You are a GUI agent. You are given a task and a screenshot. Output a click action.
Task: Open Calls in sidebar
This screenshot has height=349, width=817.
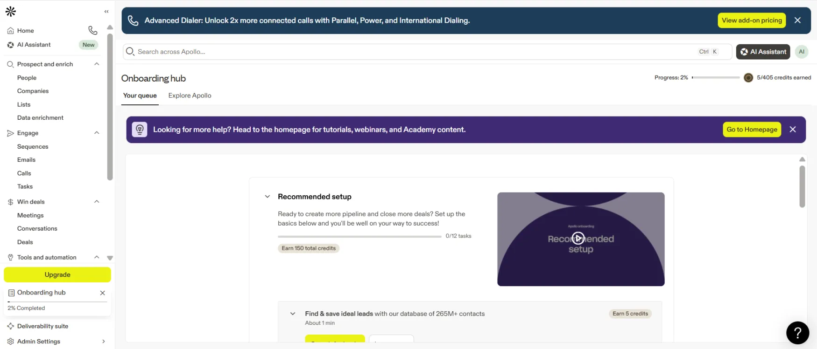[24, 173]
